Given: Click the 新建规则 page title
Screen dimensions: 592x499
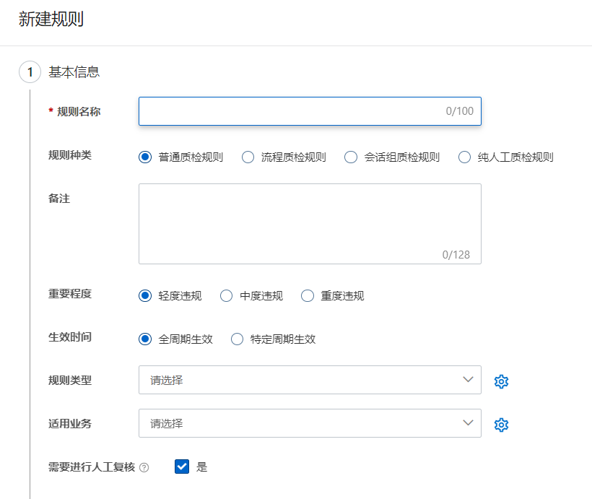Looking at the screenshot, I should [51, 19].
